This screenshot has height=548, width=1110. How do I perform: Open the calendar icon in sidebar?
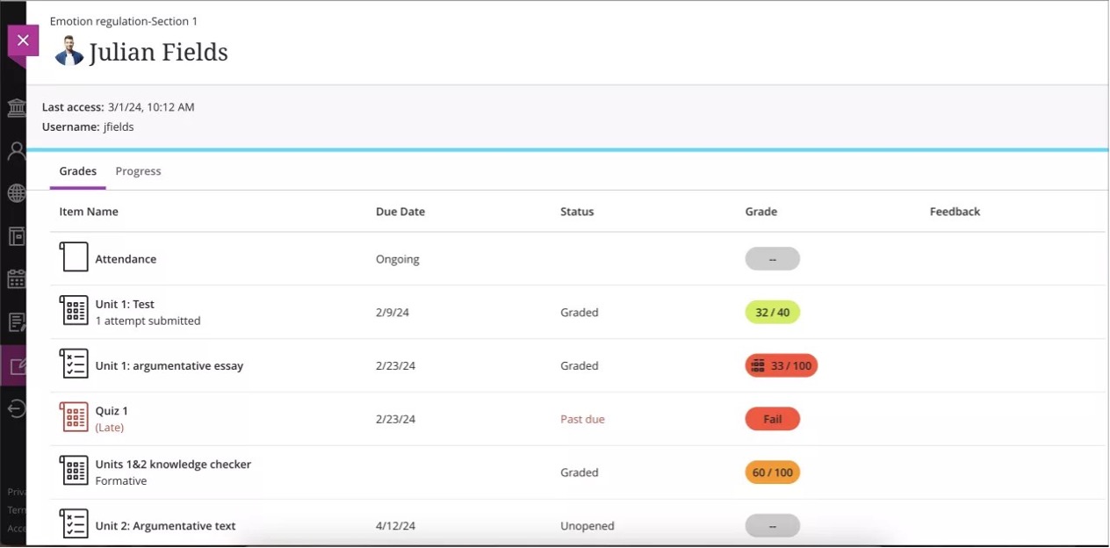(16, 279)
